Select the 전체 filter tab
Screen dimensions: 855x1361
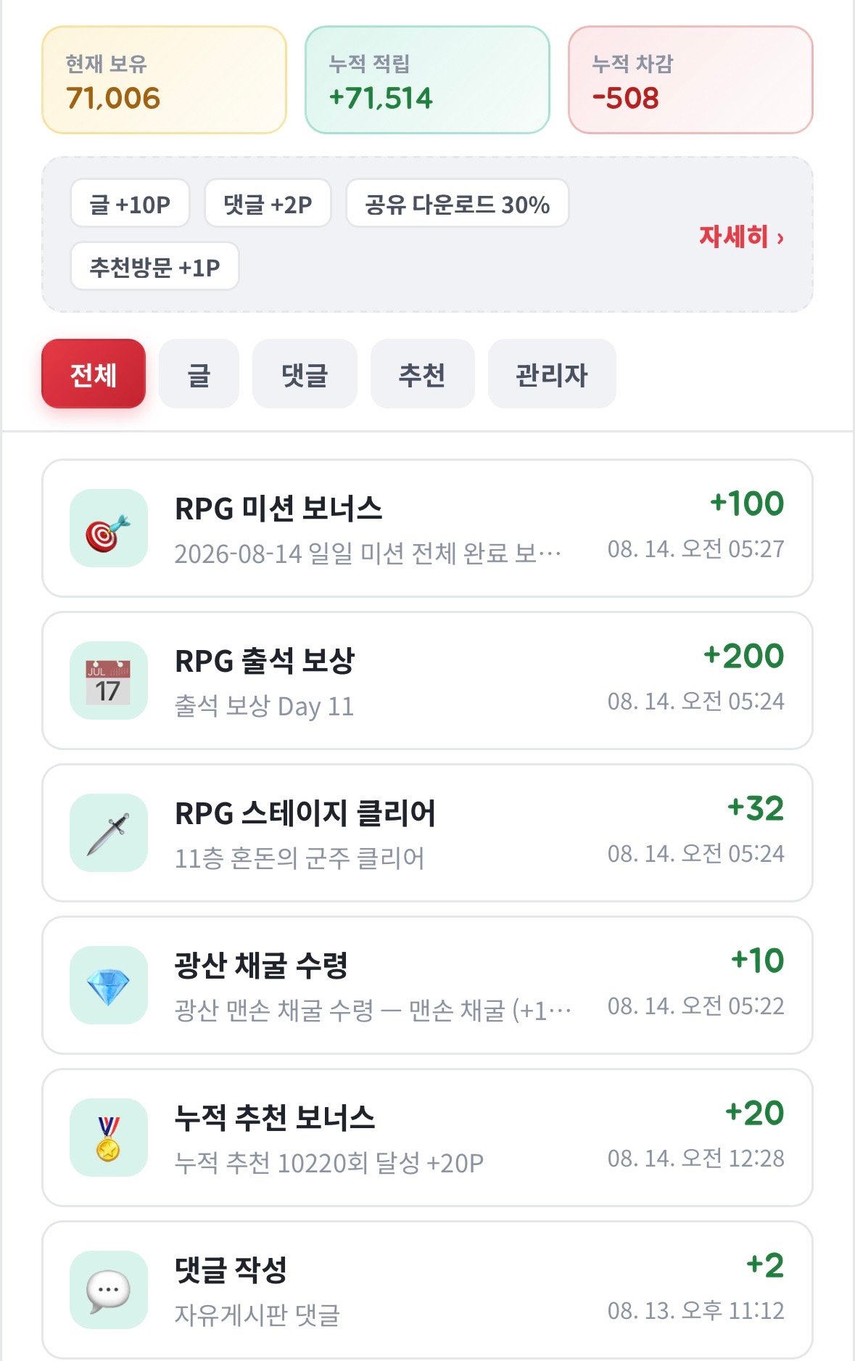click(x=94, y=374)
